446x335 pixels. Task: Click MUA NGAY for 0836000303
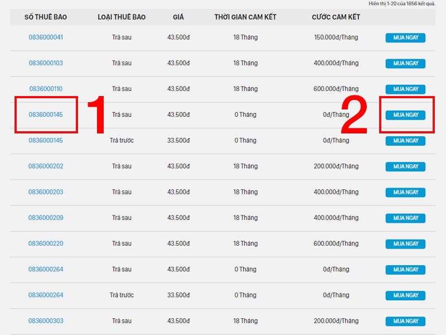pos(405,322)
